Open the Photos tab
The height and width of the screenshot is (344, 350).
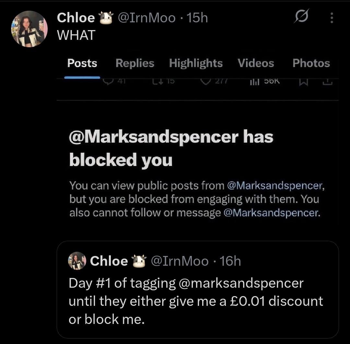[x=311, y=63]
